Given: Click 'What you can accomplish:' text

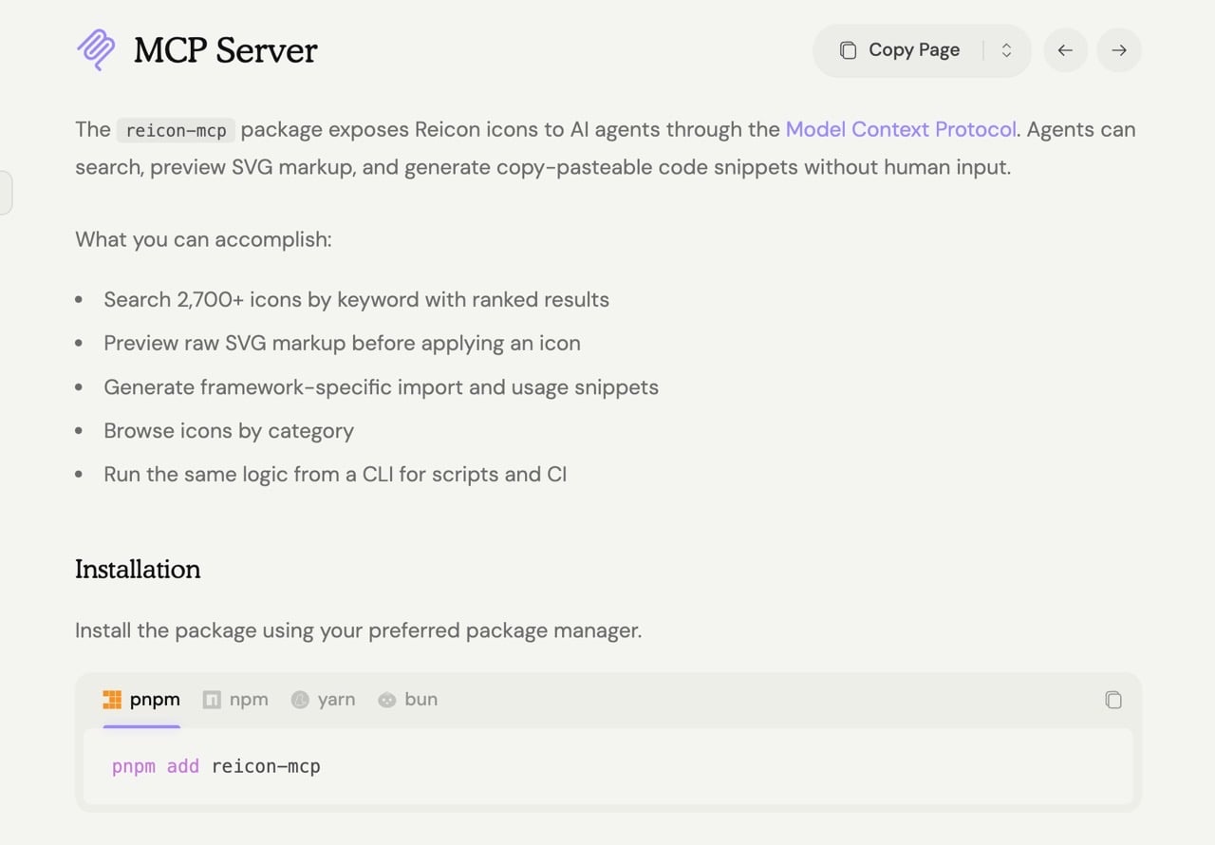Looking at the screenshot, I should (x=203, y=239).
